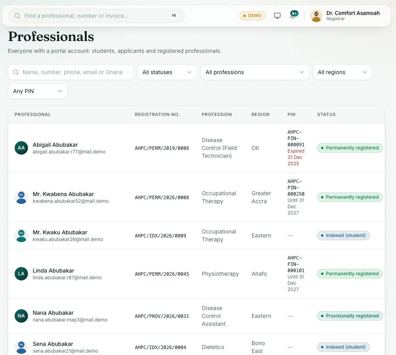Click Nana's Provisionally registered status badge

pos(350,316)
